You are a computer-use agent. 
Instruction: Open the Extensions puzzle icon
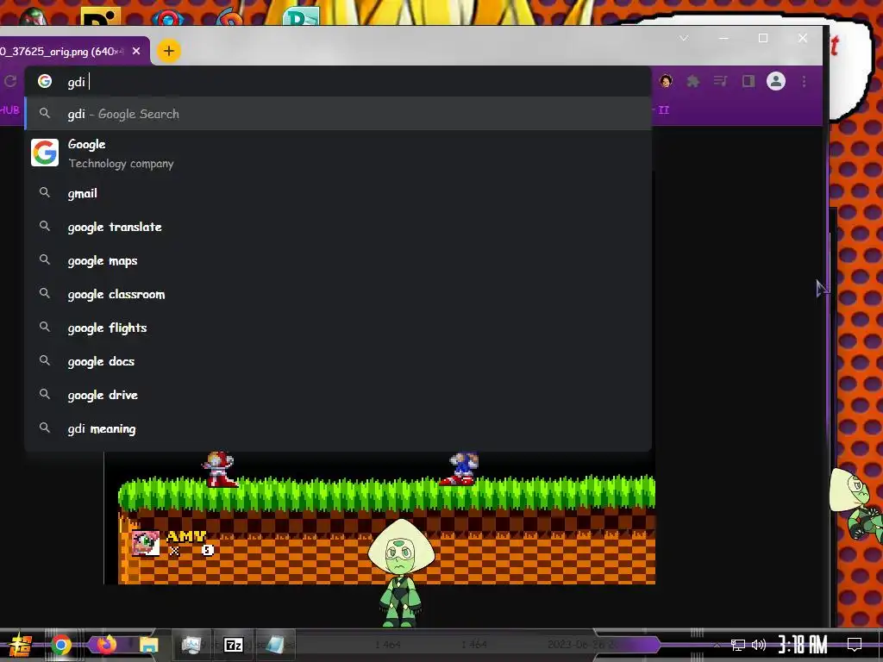pos(692,81)
